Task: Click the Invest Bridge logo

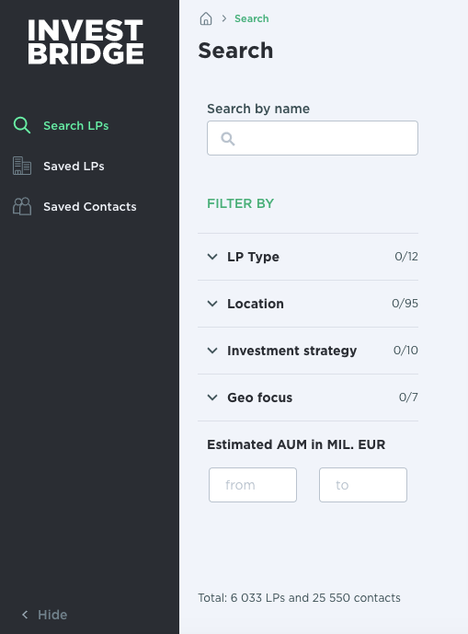Action: (86, 42)
